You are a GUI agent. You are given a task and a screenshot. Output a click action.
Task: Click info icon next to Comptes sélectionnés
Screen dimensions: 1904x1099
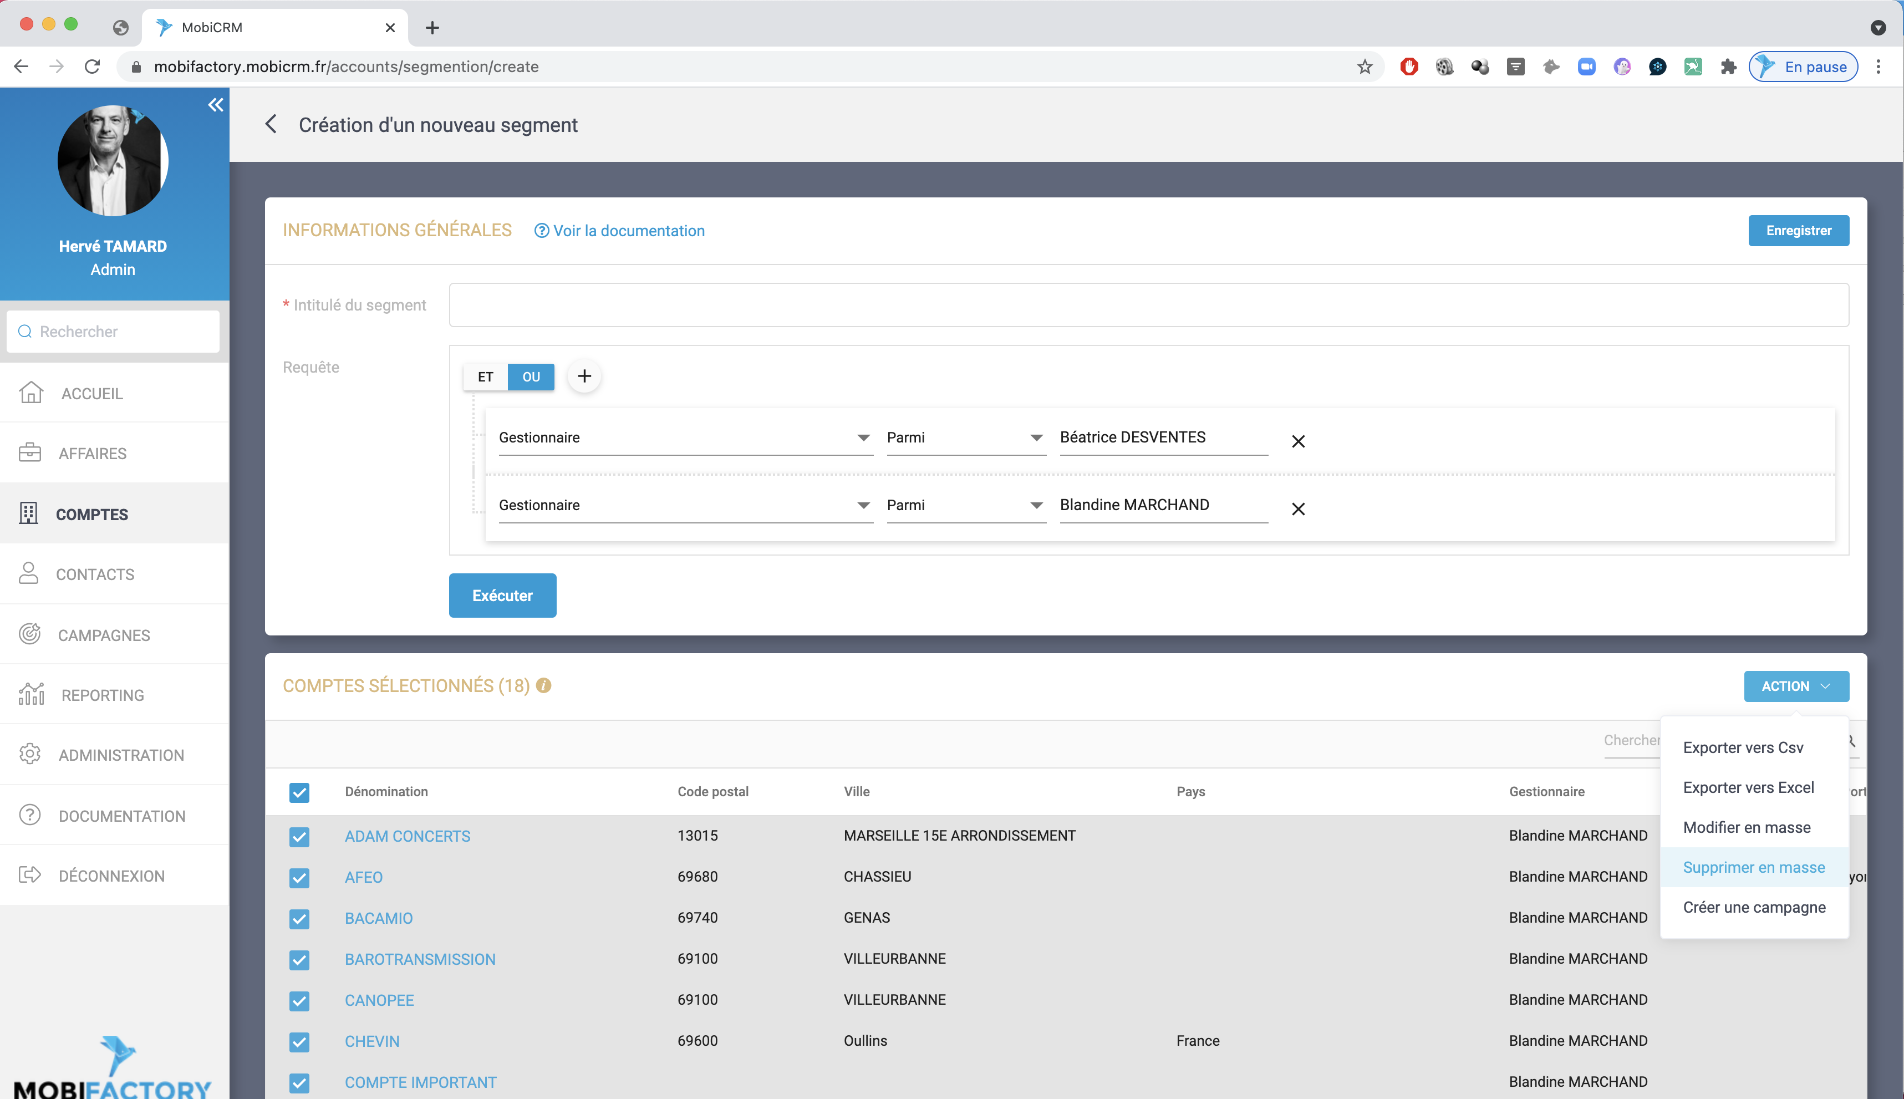pos(543,685)
